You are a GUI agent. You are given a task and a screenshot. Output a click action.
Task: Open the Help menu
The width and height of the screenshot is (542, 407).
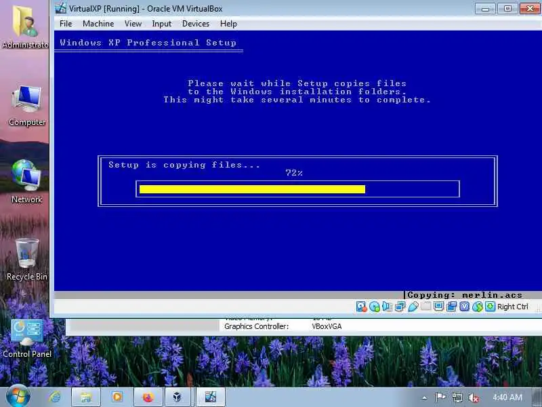pyautogui.click(x=228, y=24)
